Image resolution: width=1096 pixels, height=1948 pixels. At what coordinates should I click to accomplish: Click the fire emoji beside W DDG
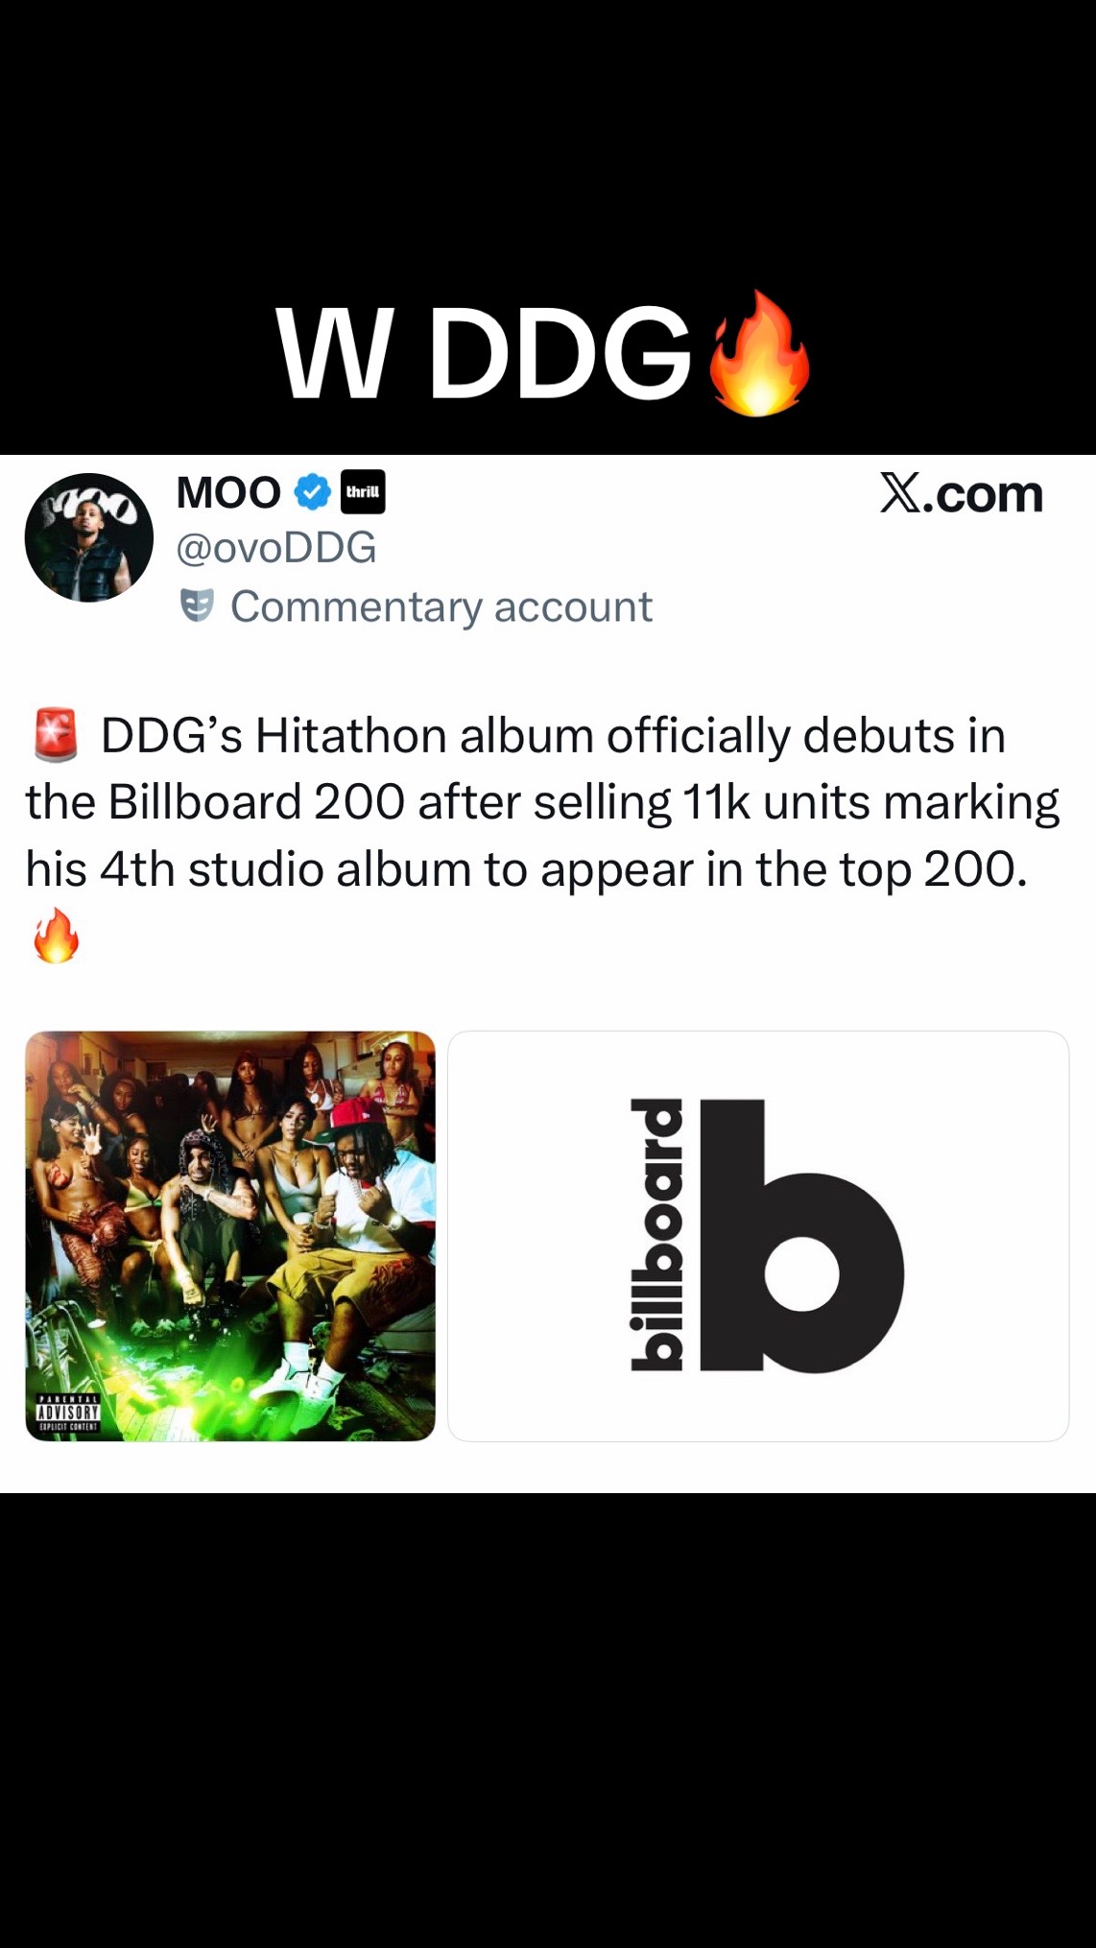point(759,353)
